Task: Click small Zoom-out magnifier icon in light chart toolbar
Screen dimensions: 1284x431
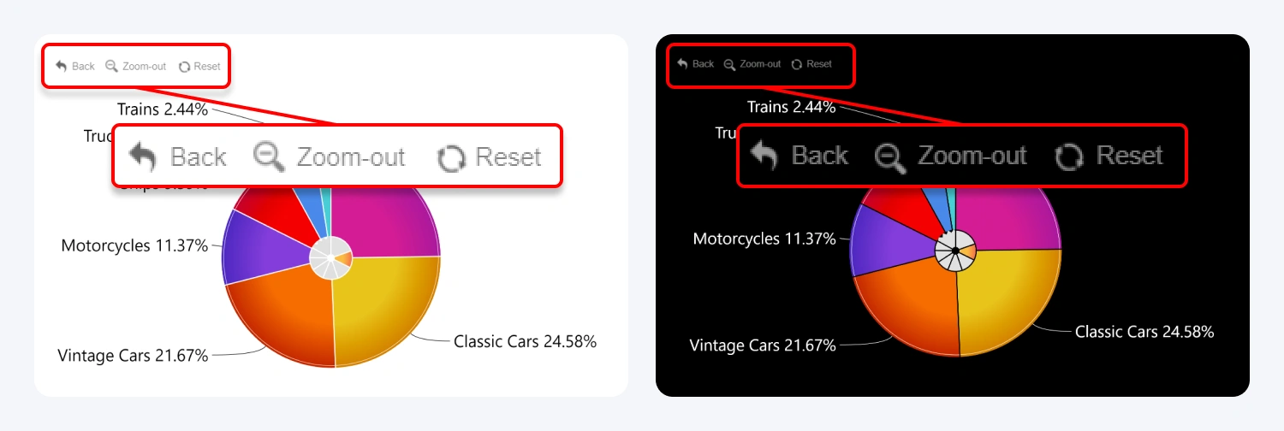Action: (x=111, y=66)
